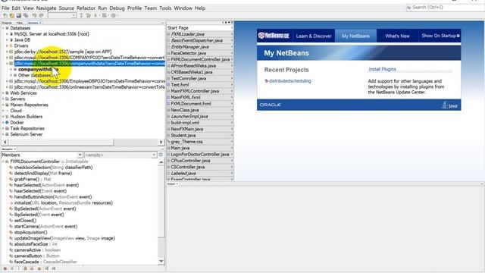Select the My NetBeans tab
Screen dimensions: 485x273
(355, 36)
